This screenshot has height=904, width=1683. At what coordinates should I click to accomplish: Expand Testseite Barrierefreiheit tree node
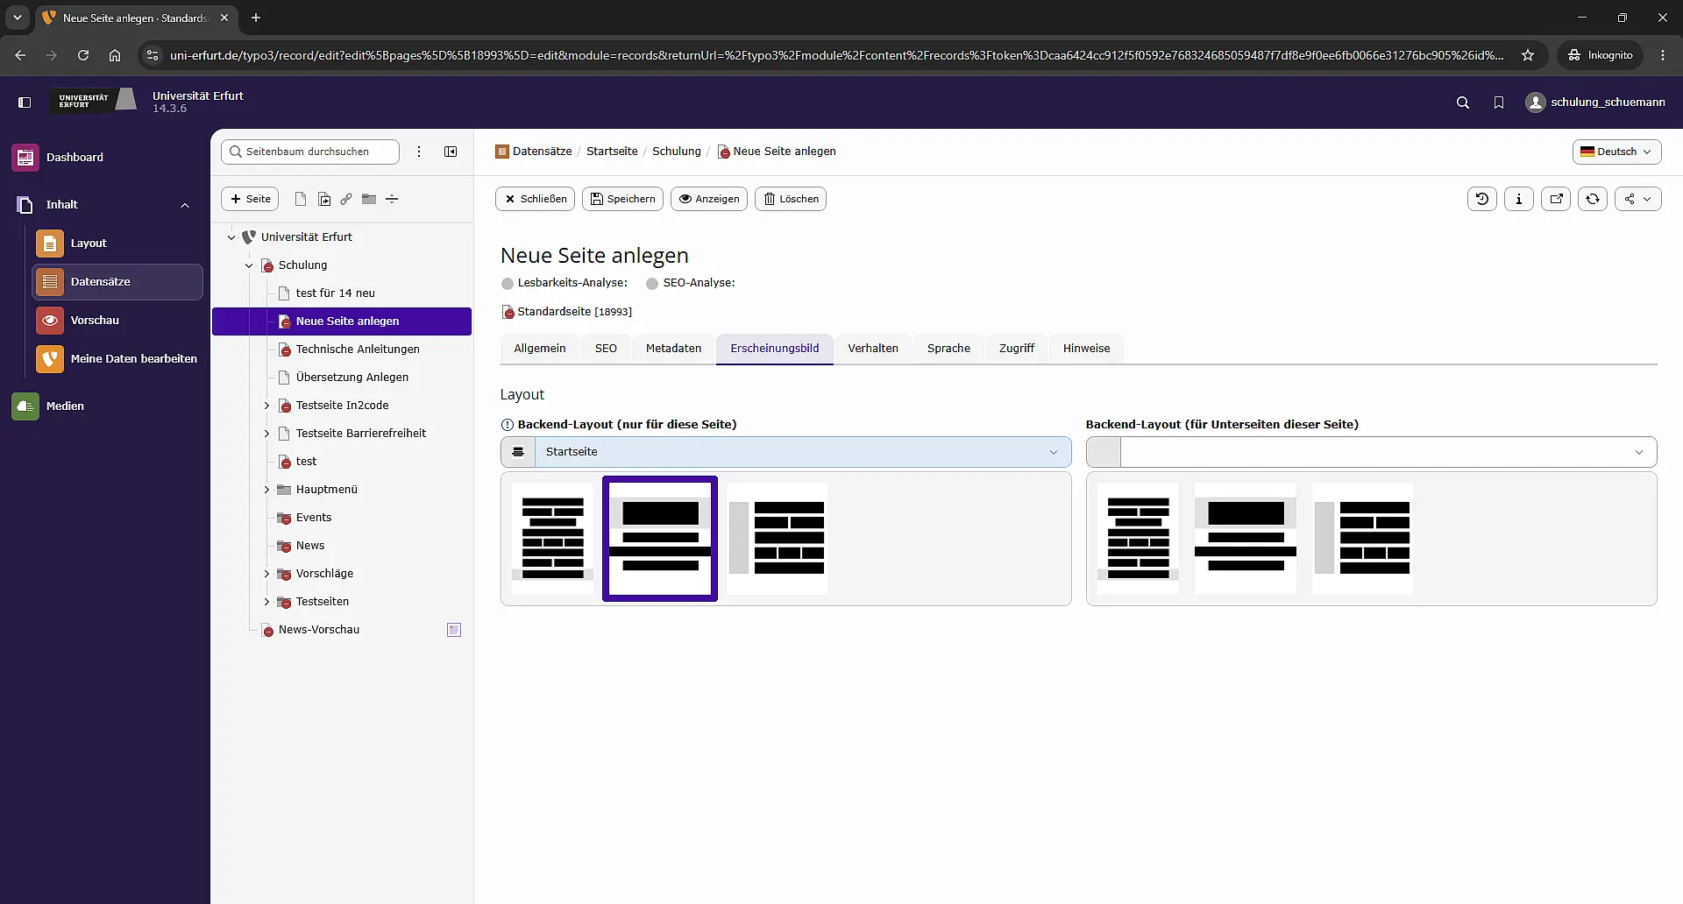pyautogui.click(x=266, y=434)
